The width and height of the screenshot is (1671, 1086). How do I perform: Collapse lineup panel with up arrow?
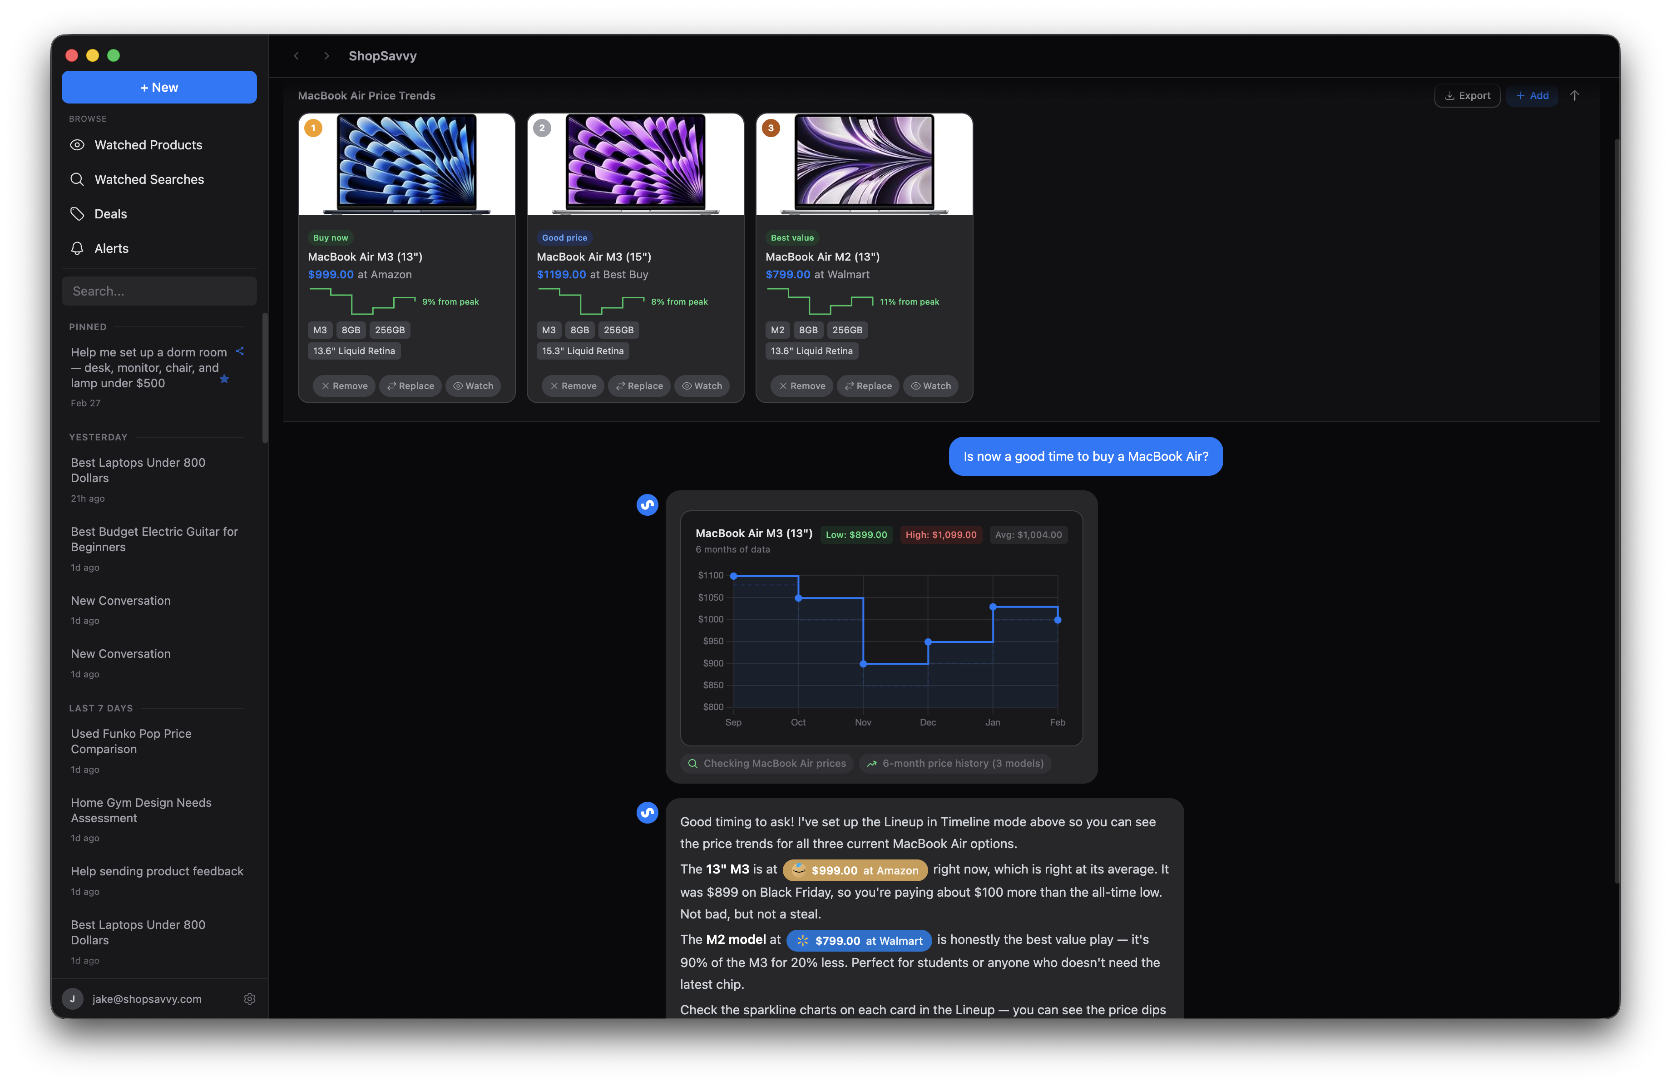click(1574, 95)
